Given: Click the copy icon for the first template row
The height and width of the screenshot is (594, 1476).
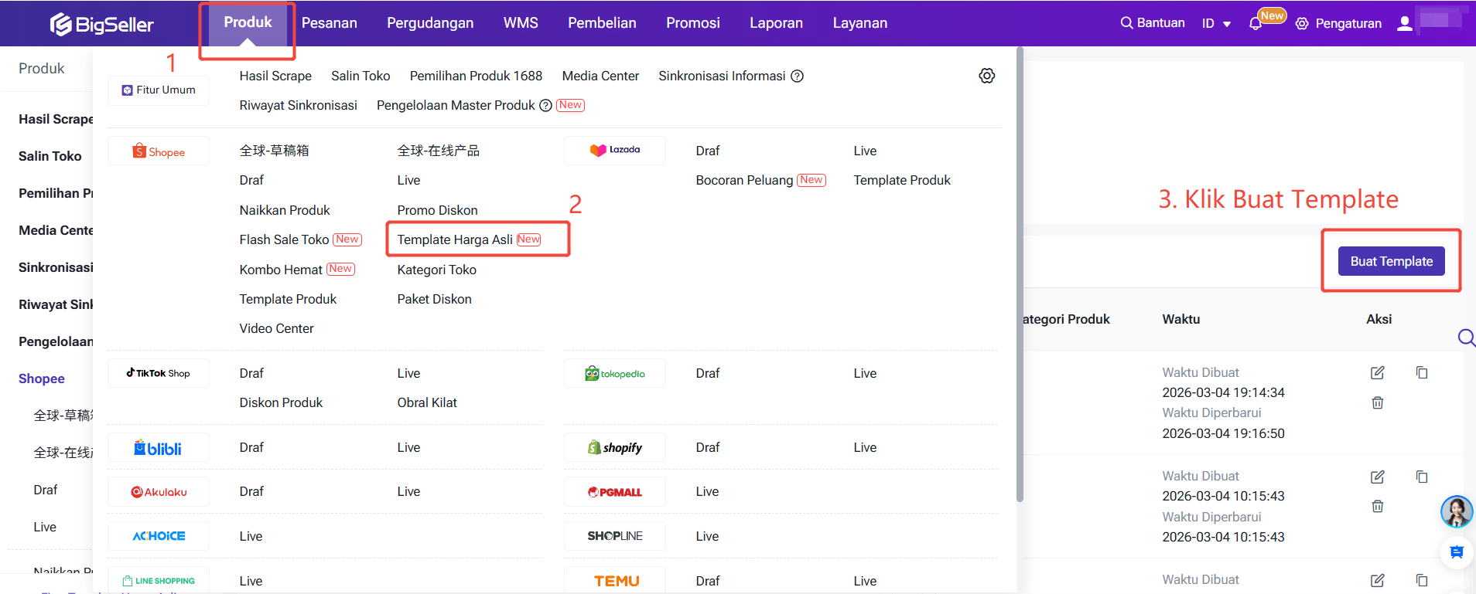Looking at the screenshot, I should pos(1421,373).
